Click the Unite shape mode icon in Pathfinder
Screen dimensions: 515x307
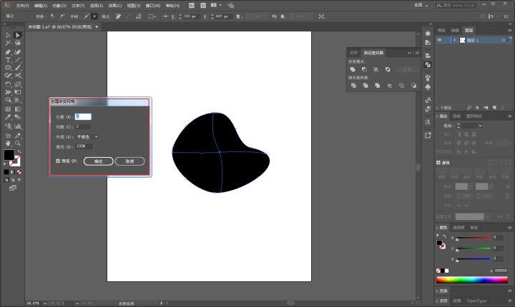[x=353, y=69]
